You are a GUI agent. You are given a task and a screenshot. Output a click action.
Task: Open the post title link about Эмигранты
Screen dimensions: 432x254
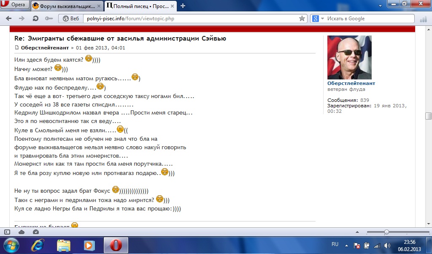[x=120, y=38]
